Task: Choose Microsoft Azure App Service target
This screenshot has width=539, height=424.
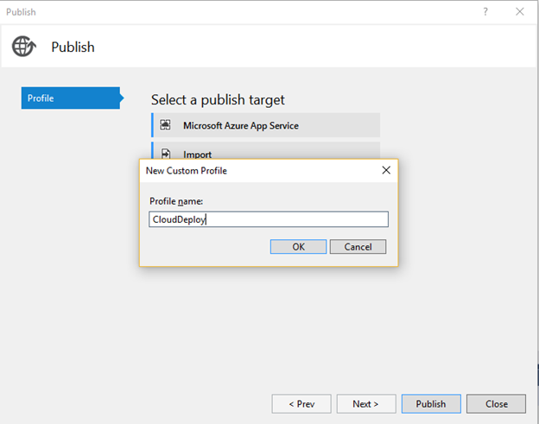Action: tap(266, 125)
